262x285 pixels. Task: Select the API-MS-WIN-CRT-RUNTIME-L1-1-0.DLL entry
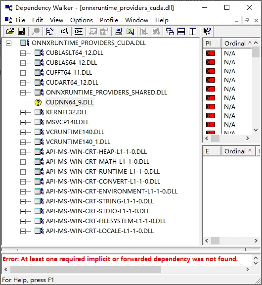(103, 172)
